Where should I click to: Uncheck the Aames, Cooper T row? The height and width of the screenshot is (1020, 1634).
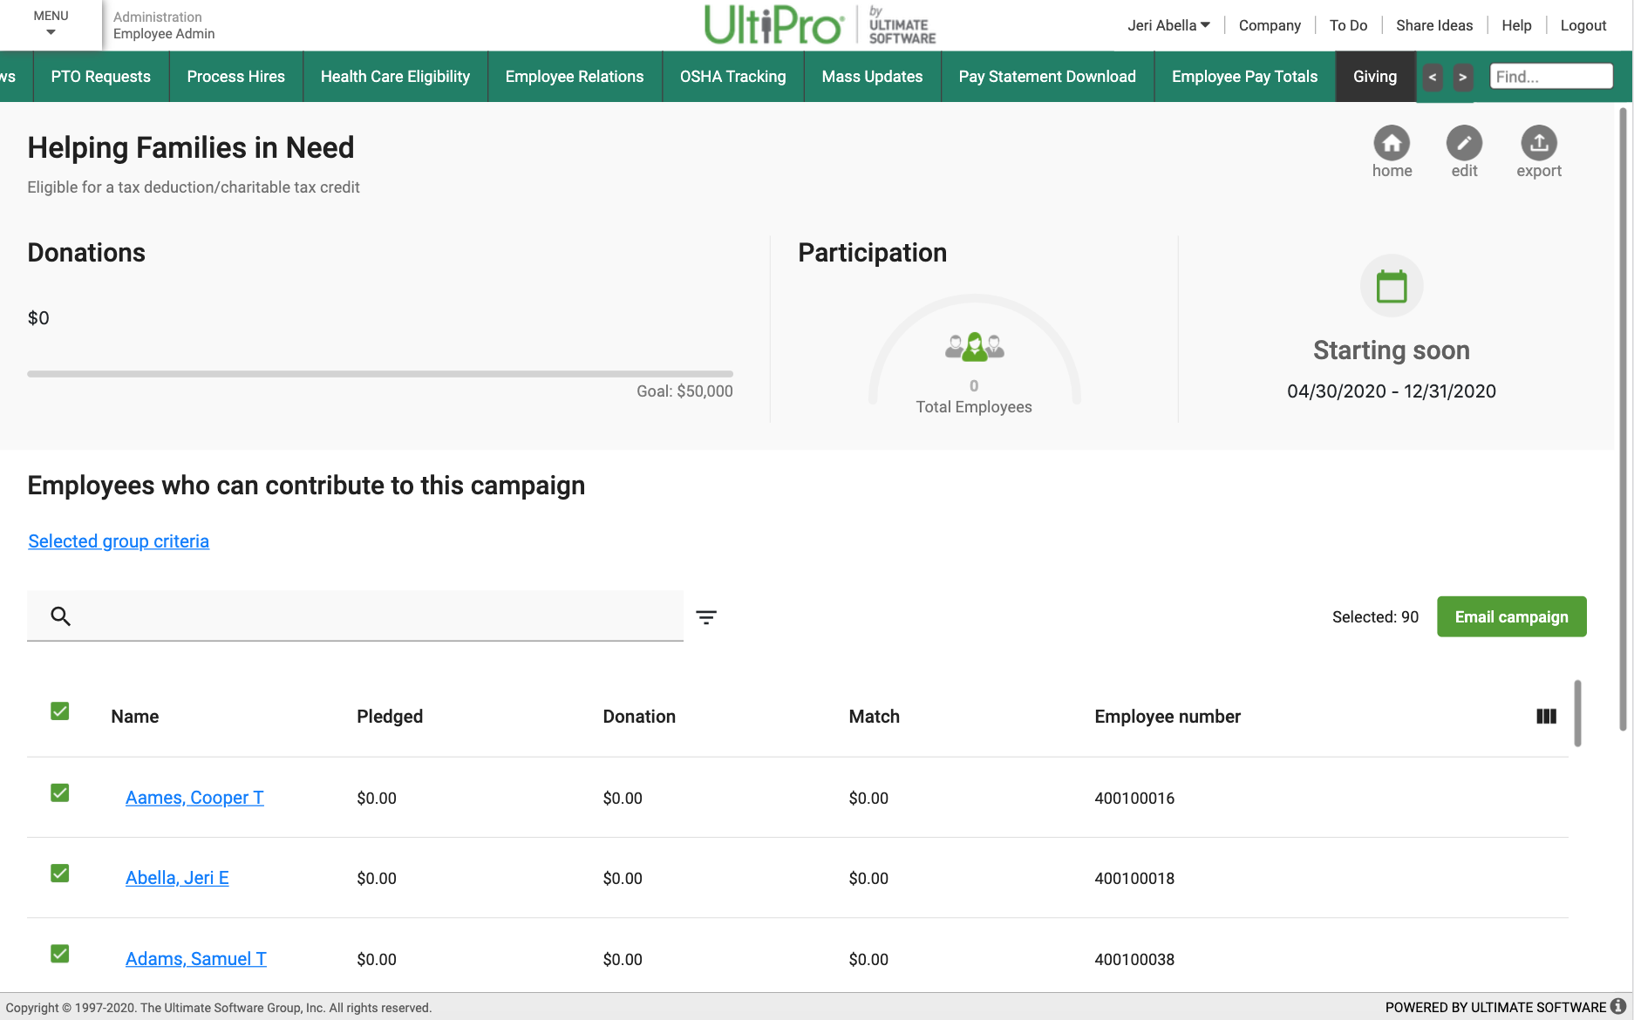[x=60, y=793]
